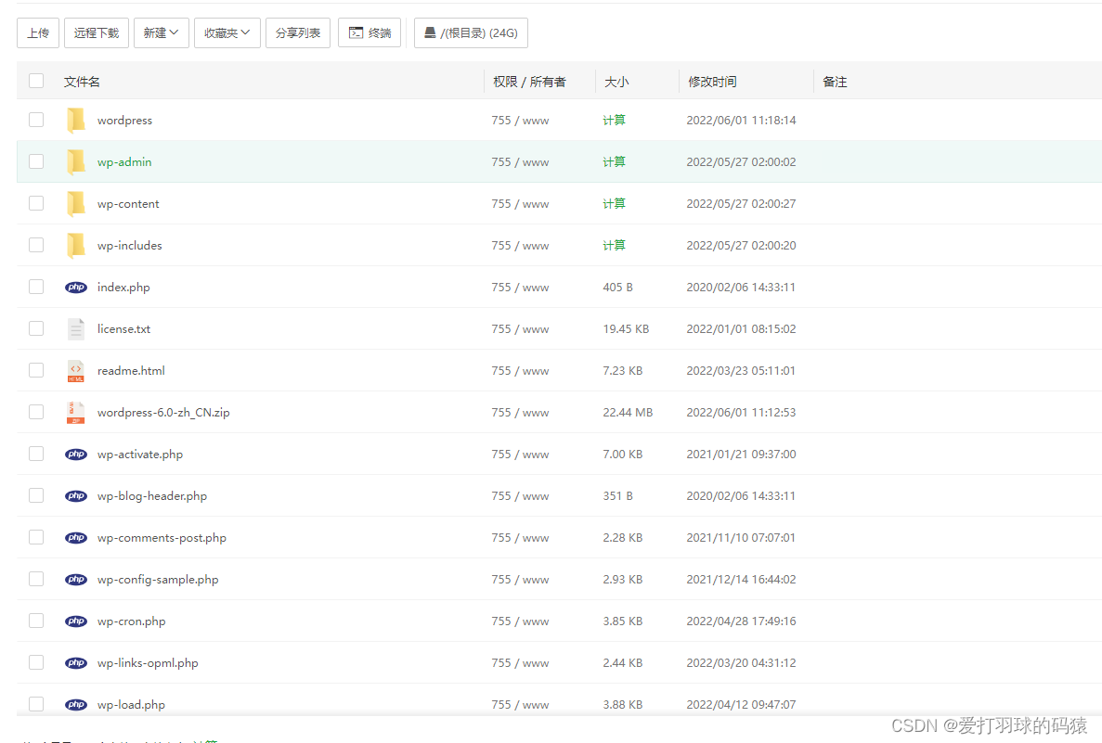The width and height of the screenshot is (1102, 743).
Task: Click the wordpress-6.0-zh_CN.zip archive icon
Action: coord(76,412)
